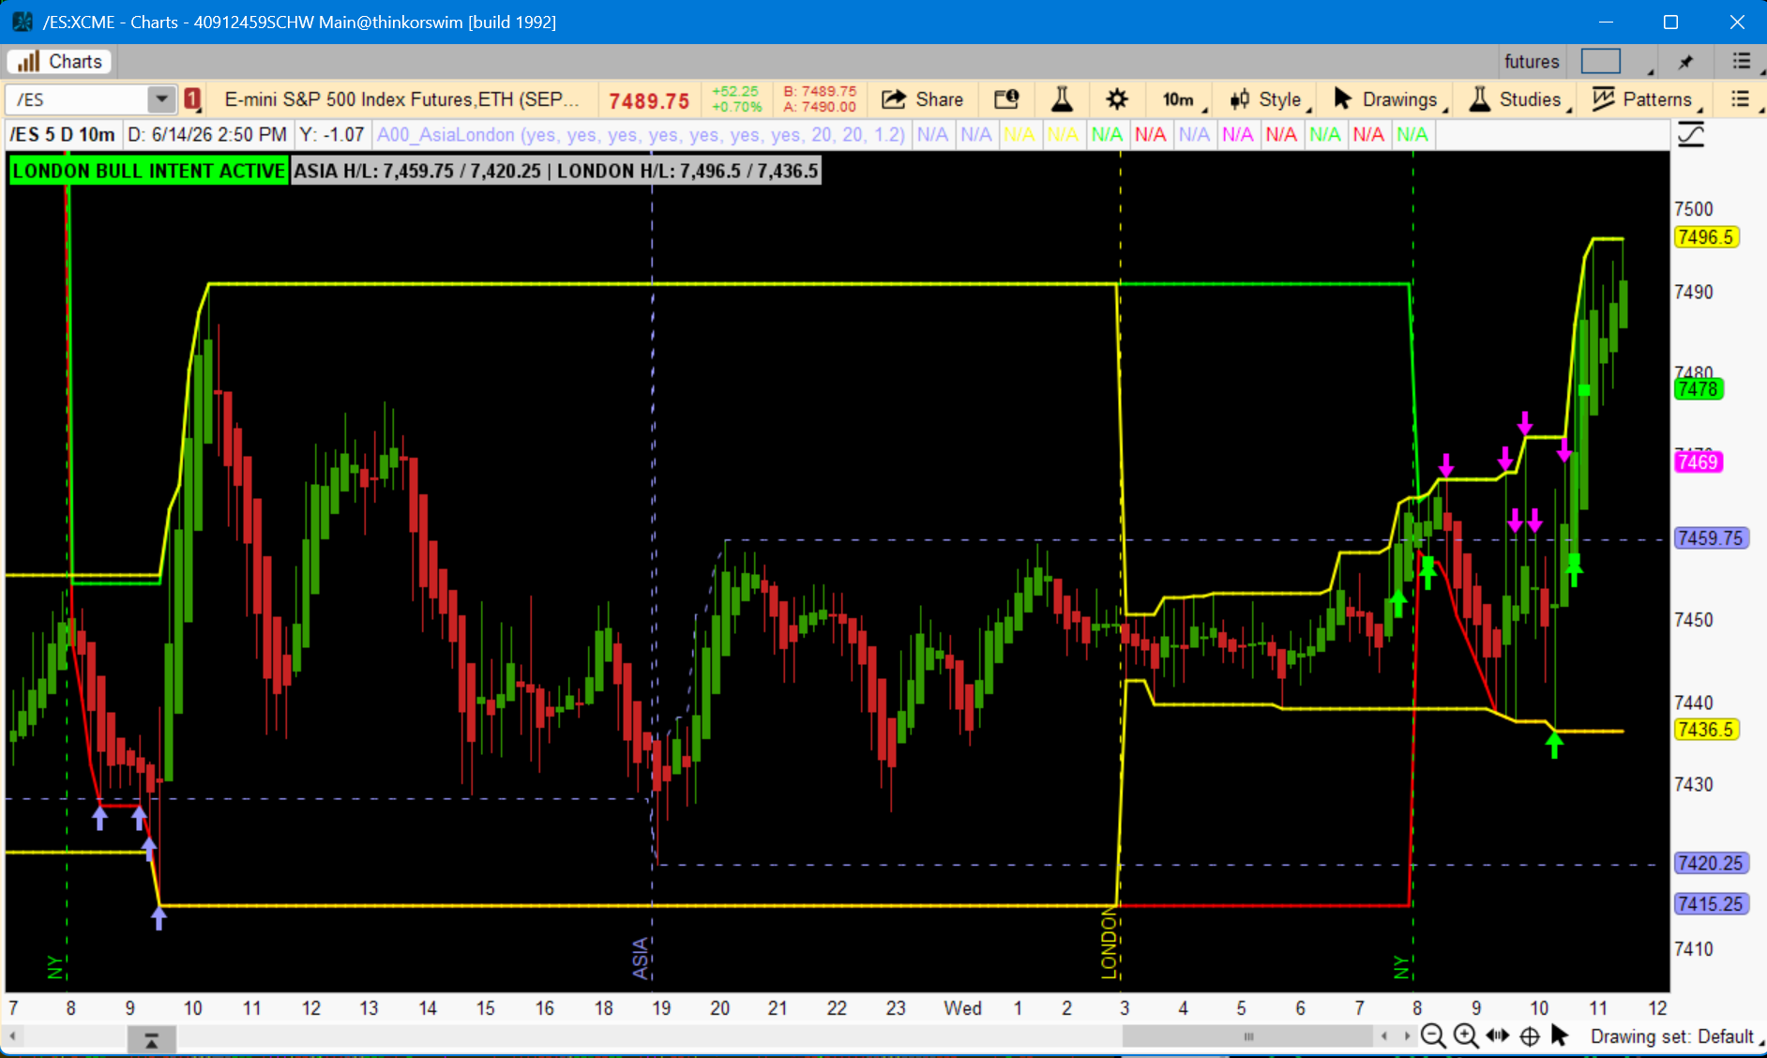1767x1058 pixels.
Task: Open the Patterns menu
Action: tap(1645, 99)
